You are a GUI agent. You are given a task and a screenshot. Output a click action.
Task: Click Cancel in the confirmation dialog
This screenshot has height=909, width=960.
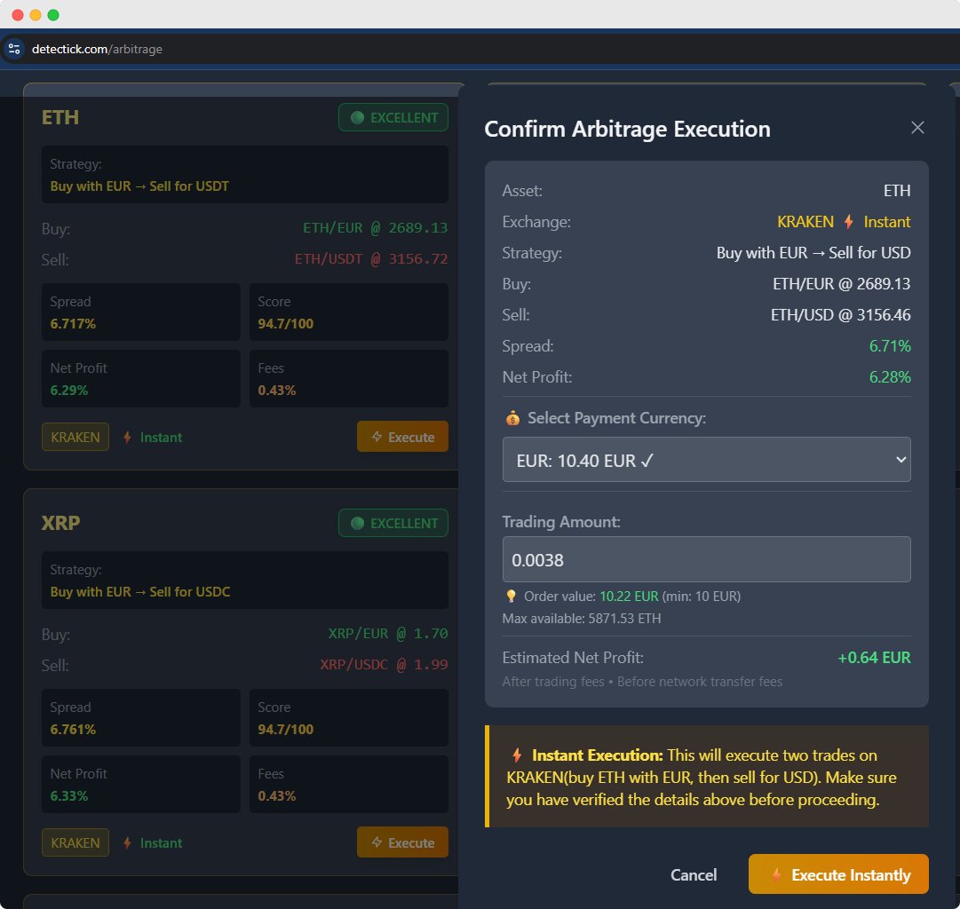tap(693, 874)
